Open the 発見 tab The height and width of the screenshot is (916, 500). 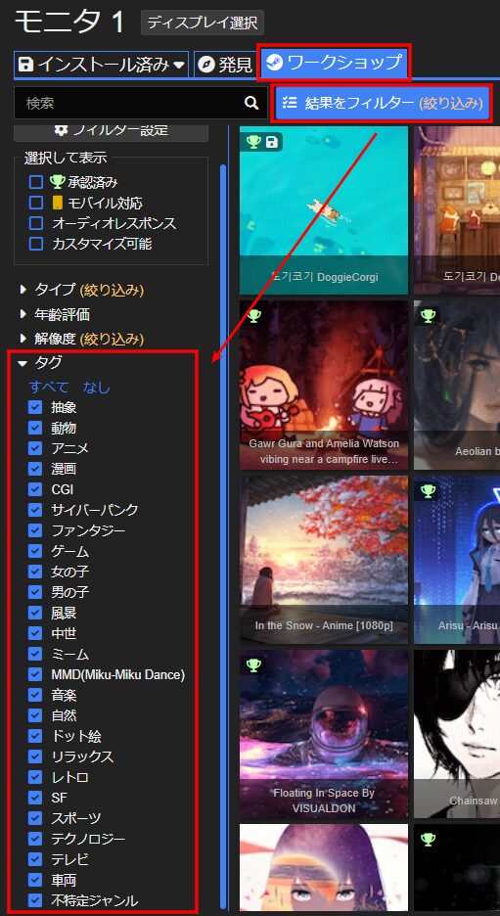[225, 65]
